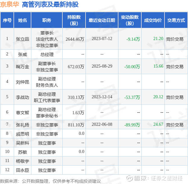Click the 持股数(股) column header
This screenshot has height=184, width=188.
tap(74, 20)
